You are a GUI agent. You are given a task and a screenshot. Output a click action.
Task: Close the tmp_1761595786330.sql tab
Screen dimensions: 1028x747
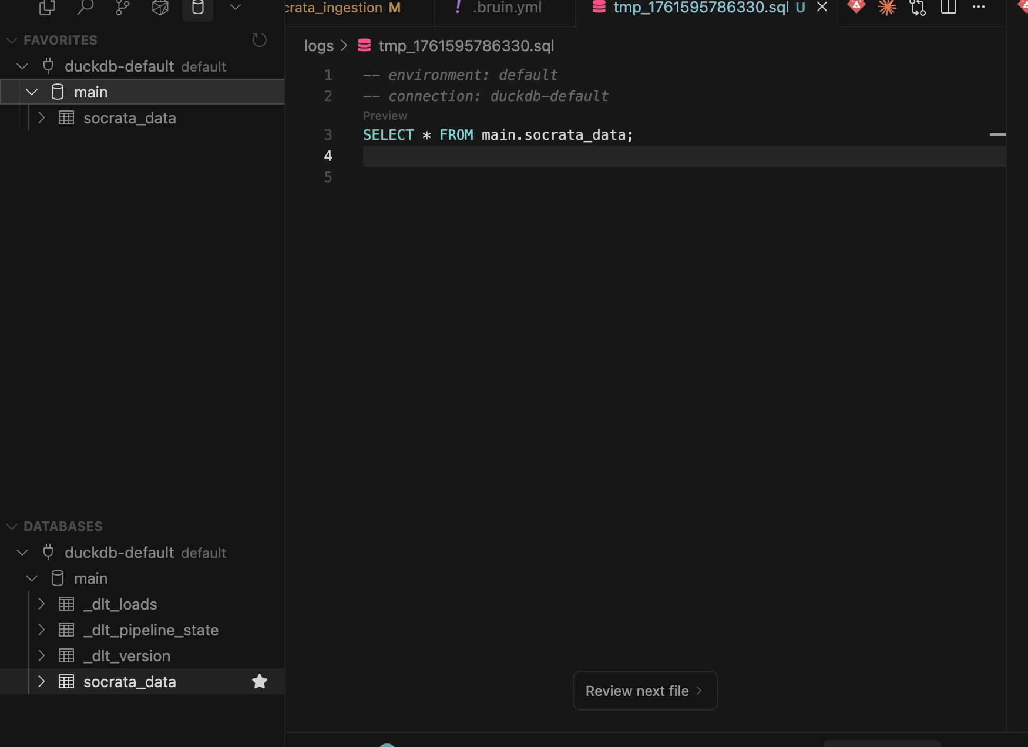point(822,7)
